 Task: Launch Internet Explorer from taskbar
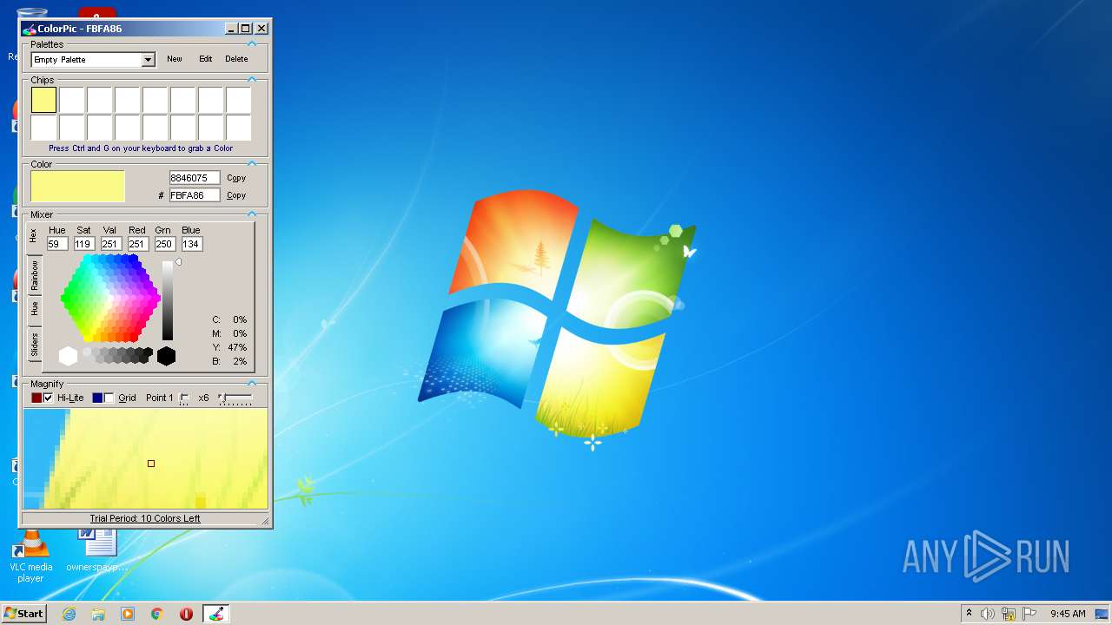(69, 614)
